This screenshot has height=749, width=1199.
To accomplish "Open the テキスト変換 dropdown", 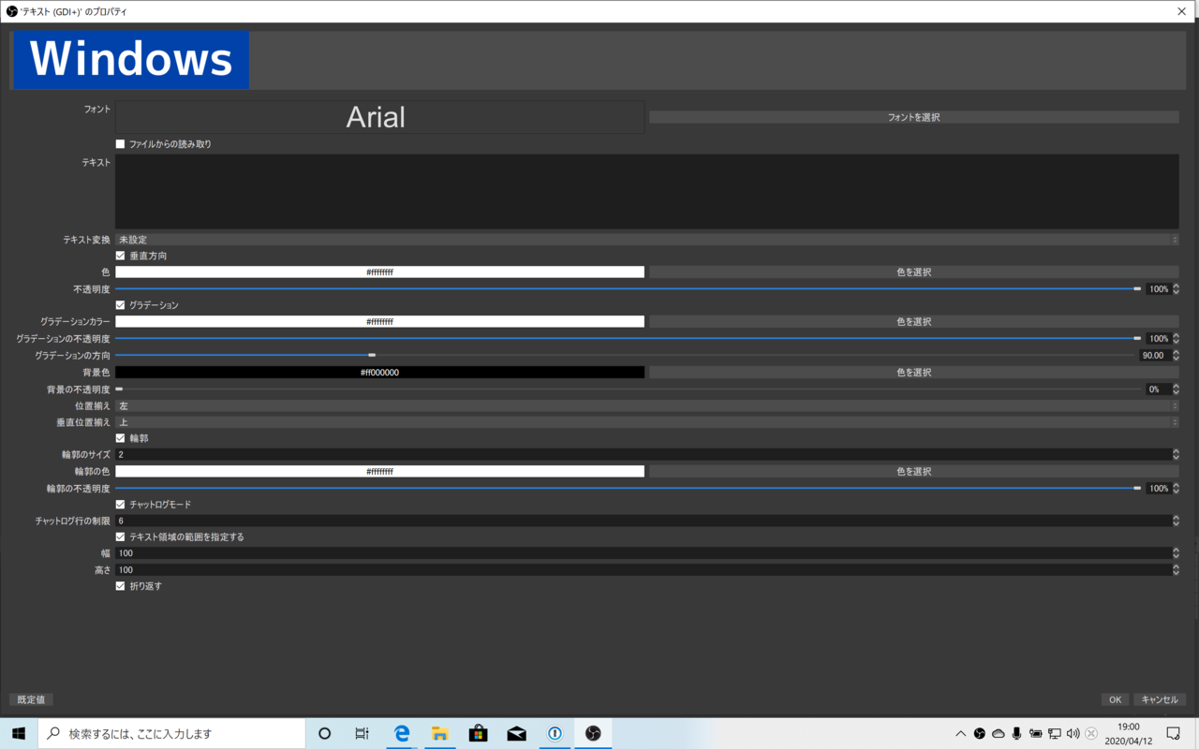I will (646, 240).
